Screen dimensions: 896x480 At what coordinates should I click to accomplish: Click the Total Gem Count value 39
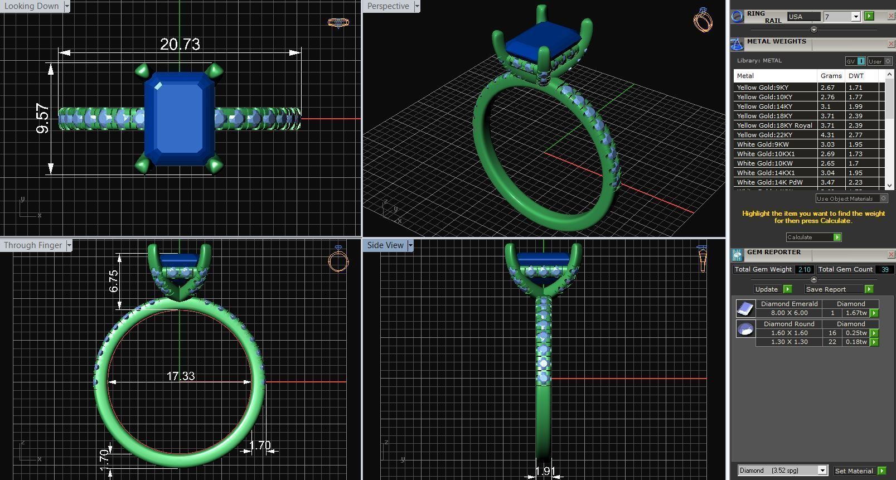884,269
